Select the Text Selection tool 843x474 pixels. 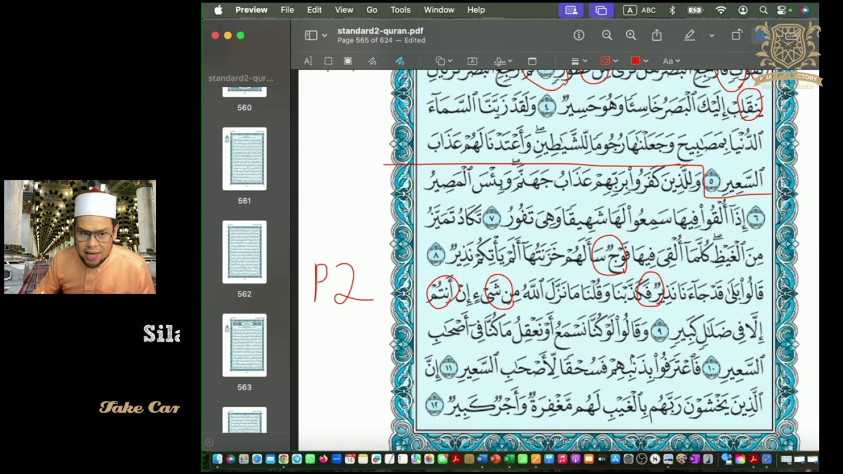coord(308,61)
